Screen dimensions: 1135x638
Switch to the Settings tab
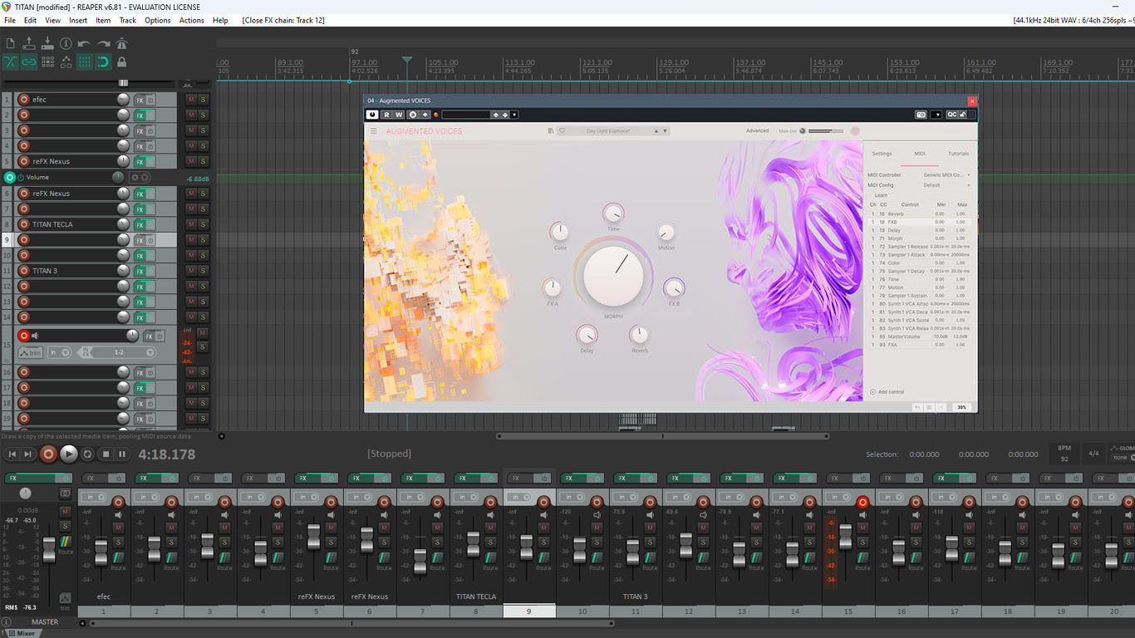click(x=882, y=154)
